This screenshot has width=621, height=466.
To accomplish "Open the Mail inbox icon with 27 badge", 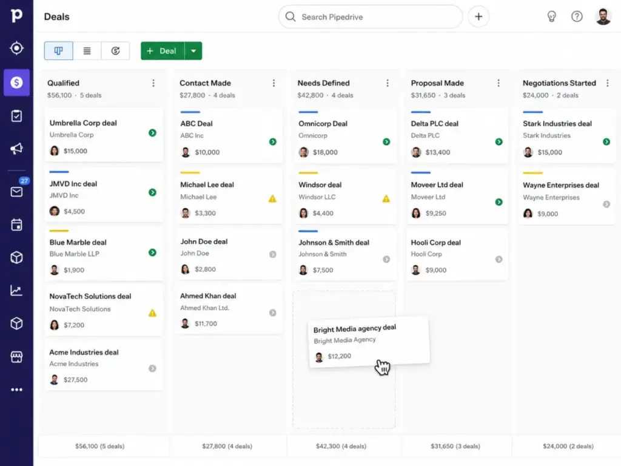I will 16,192.
